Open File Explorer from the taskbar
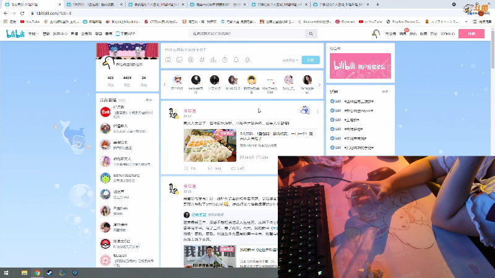Image resolution: width=495 pixels, height=278 pixels. point(24,273)
